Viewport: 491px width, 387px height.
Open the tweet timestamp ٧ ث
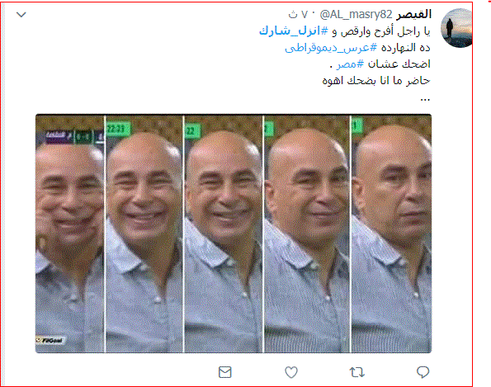tap(299, 14)
